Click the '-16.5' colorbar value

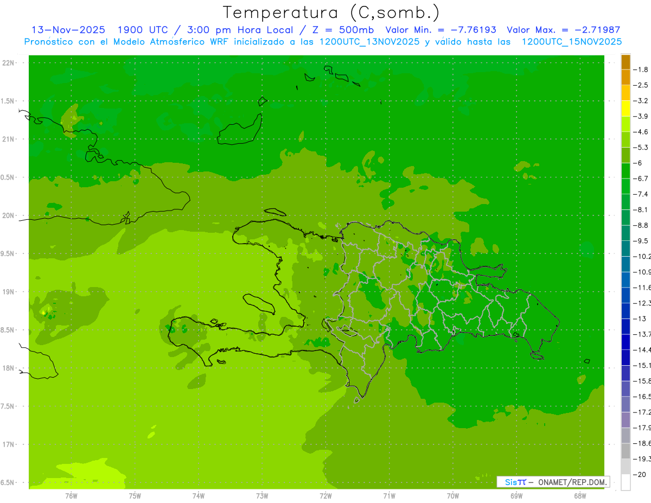(642, 397)
